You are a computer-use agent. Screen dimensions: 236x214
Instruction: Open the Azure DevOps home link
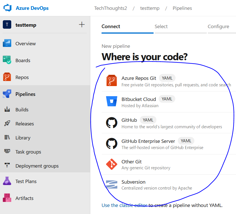(x=32, y=8)
